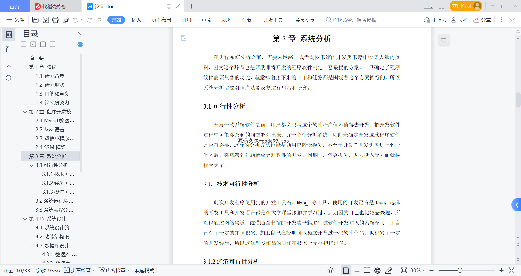The width and height of the screenshot is (521, 276).
Task: Jump to 2.4 SSM 框架 heading
Action: 50,147
